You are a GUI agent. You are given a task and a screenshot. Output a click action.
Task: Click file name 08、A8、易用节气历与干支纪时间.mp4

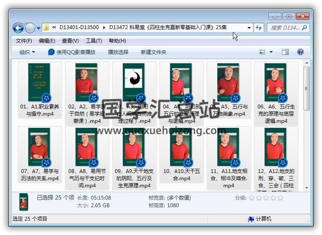pyautogui.click(x=87, y=178)
